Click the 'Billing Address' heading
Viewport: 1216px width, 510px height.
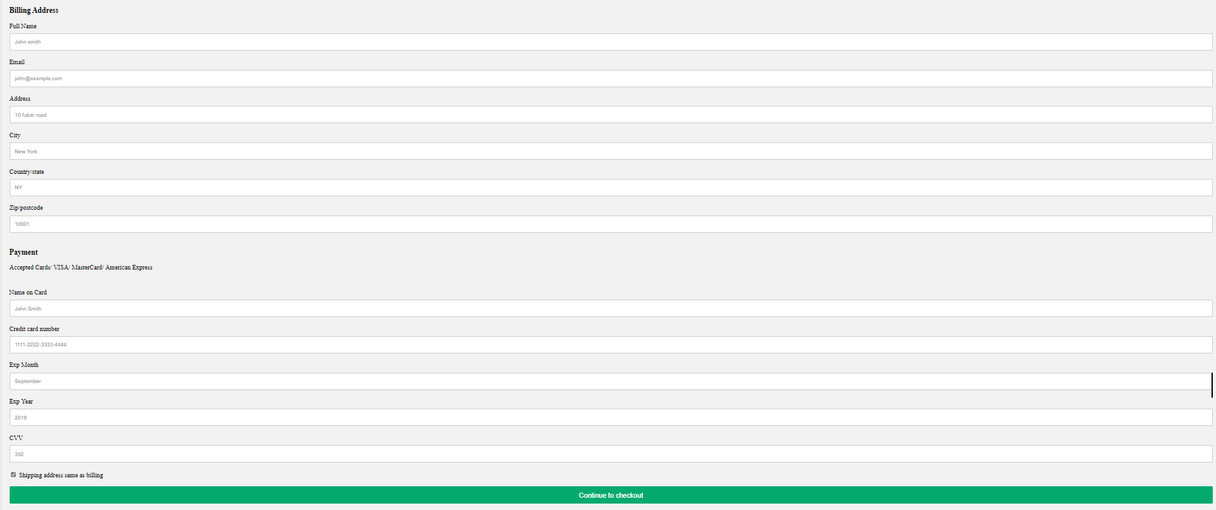click(x=33, y=10)
